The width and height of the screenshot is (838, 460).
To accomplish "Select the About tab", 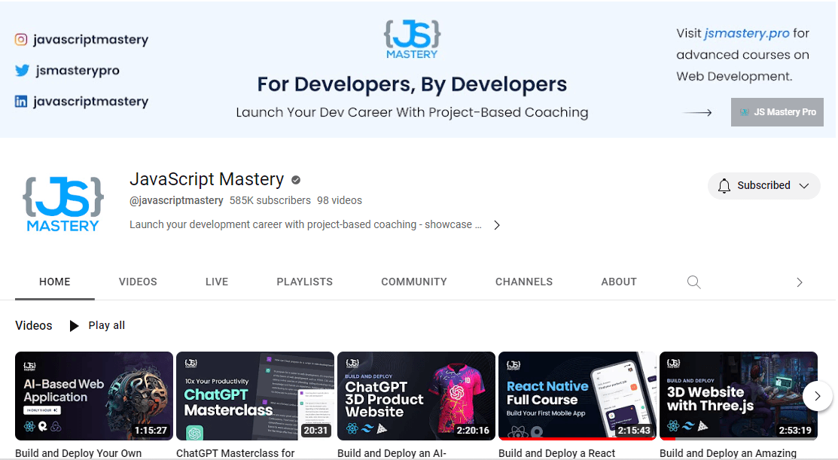I will tap(619, 282).
